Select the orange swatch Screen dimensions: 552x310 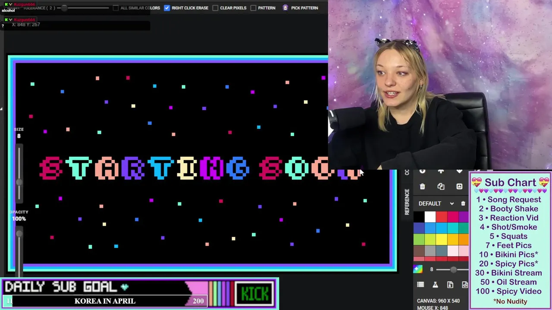tap(464, 239)
